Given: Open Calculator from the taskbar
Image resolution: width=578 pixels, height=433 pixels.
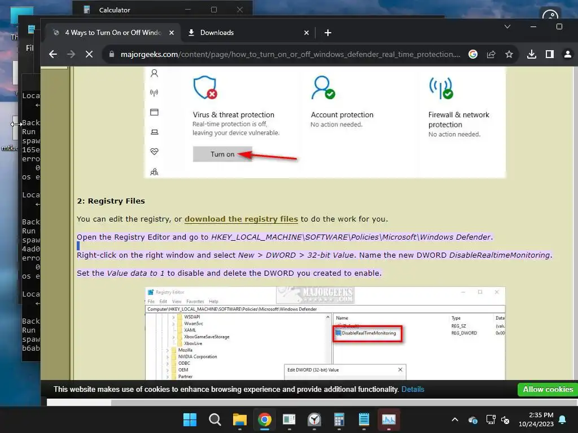Looking at the screenshot, I should coord(339,419).
